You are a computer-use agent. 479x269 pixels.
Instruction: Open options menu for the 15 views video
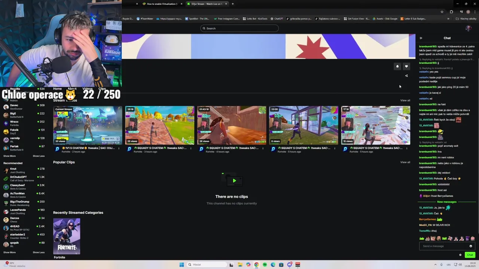[406, 148]
